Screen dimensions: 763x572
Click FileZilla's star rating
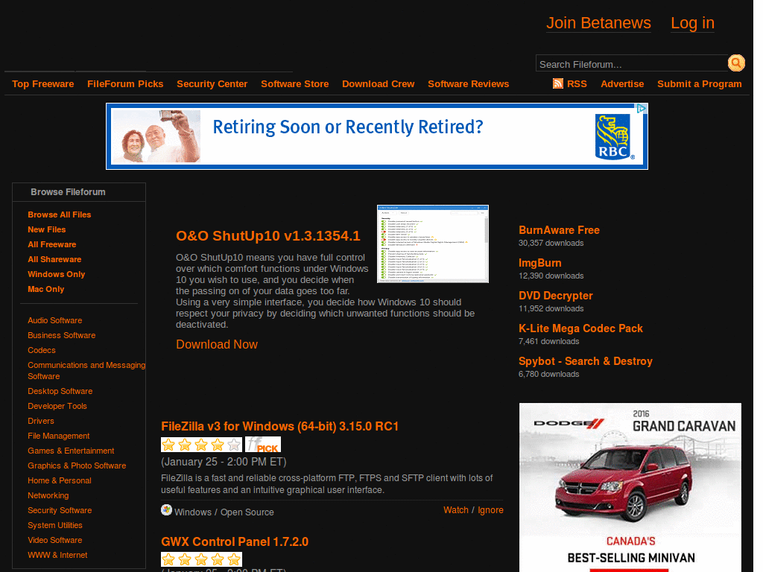point(201,445)
